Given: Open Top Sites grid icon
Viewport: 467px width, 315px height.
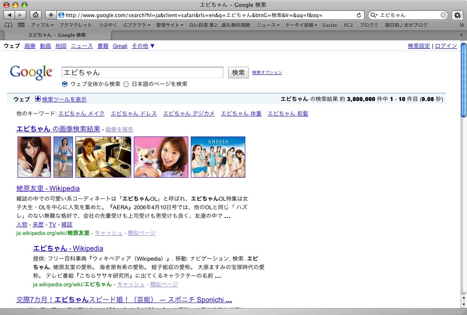Looking at the screenshot, I should 21,25.
